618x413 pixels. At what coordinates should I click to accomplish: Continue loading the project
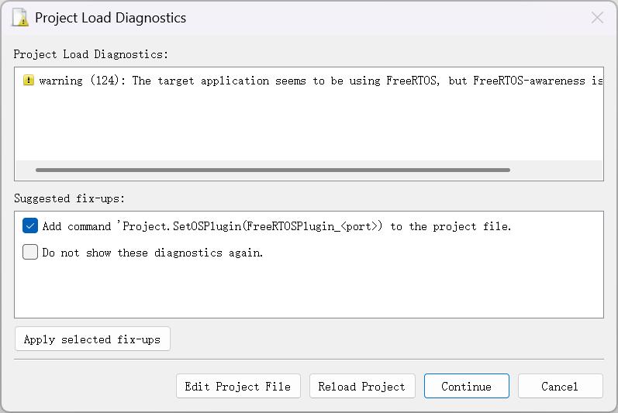pyautogui.click(x=467, y=386)
